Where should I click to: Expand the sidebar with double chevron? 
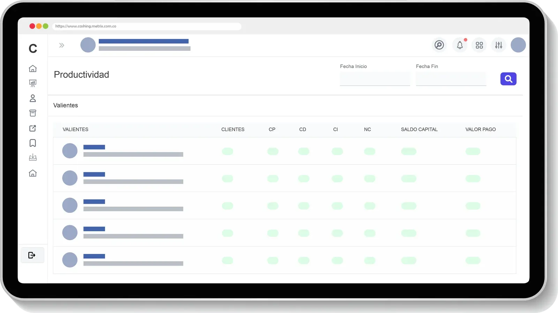coord(62,45)
